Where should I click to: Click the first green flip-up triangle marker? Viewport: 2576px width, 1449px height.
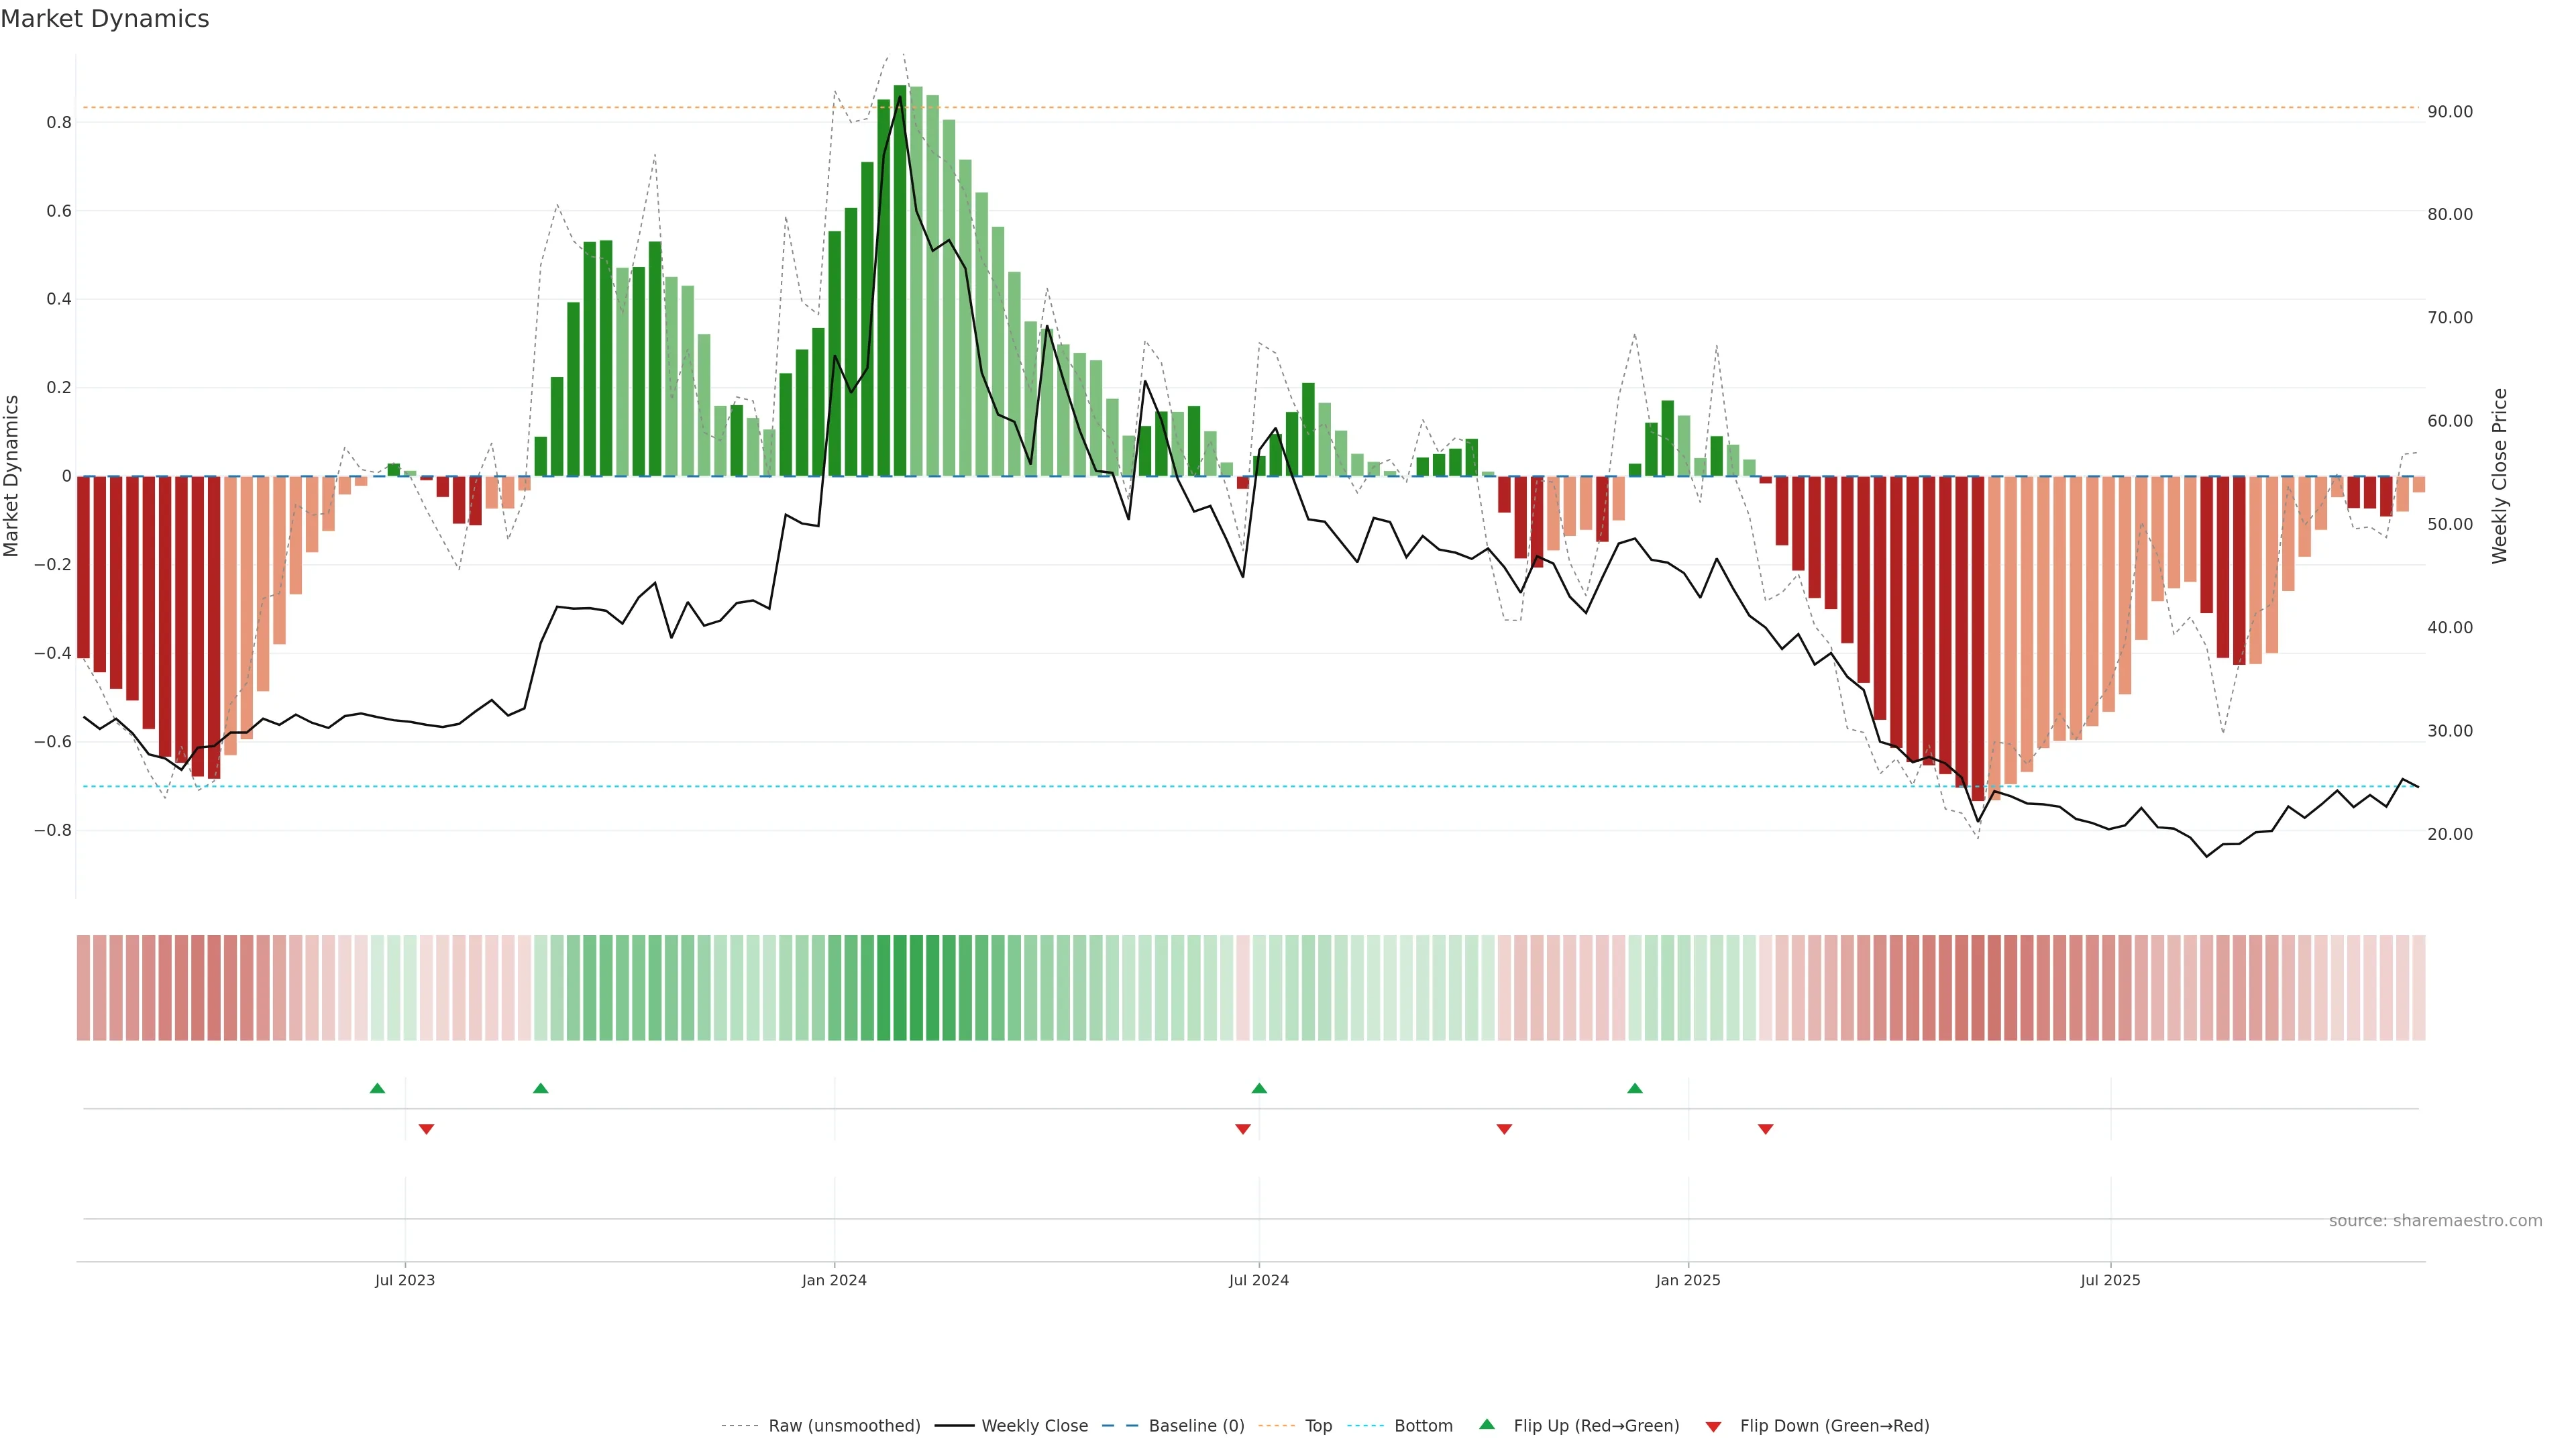pos(377,1088)
